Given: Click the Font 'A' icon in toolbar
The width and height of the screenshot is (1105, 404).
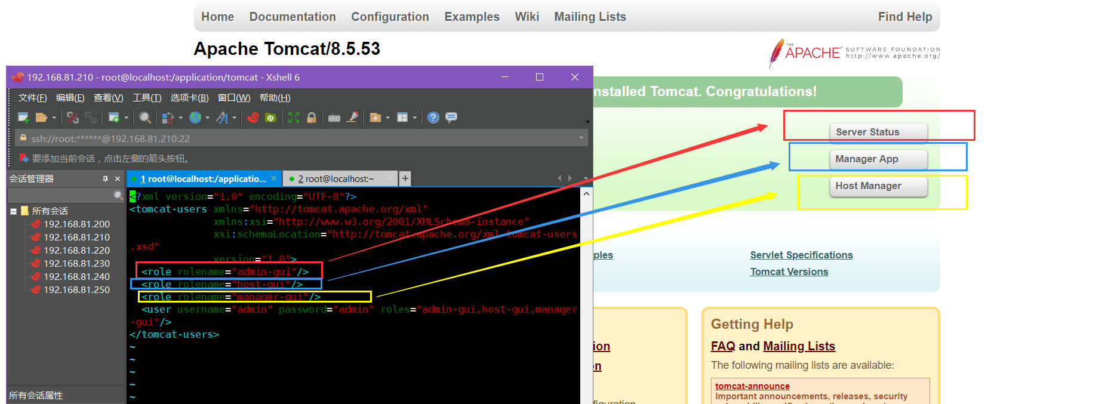Looking at the screenshot, I should point(222,118).
